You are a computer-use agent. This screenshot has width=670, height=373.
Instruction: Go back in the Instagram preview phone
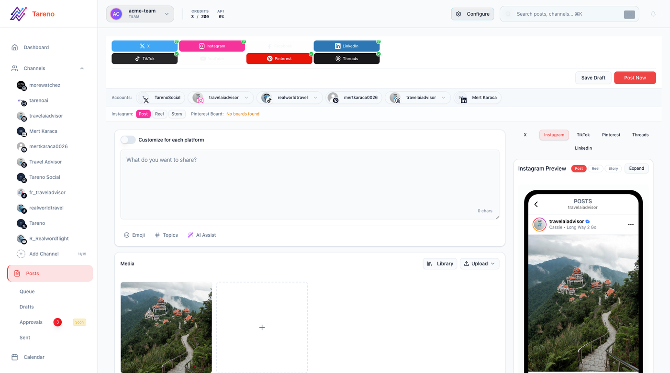point(536,204)
